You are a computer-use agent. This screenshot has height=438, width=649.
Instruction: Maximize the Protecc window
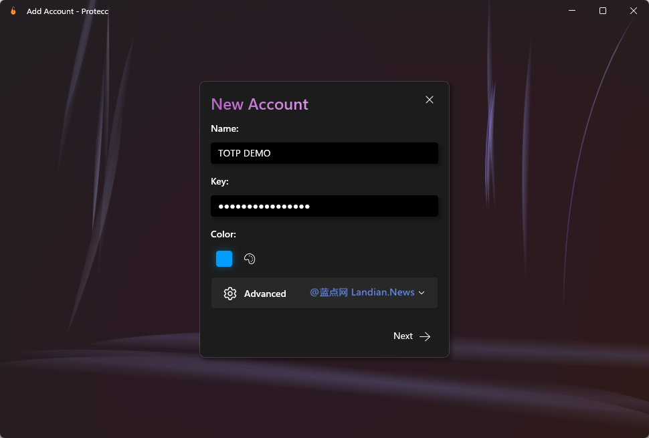[x=603, y=11]
